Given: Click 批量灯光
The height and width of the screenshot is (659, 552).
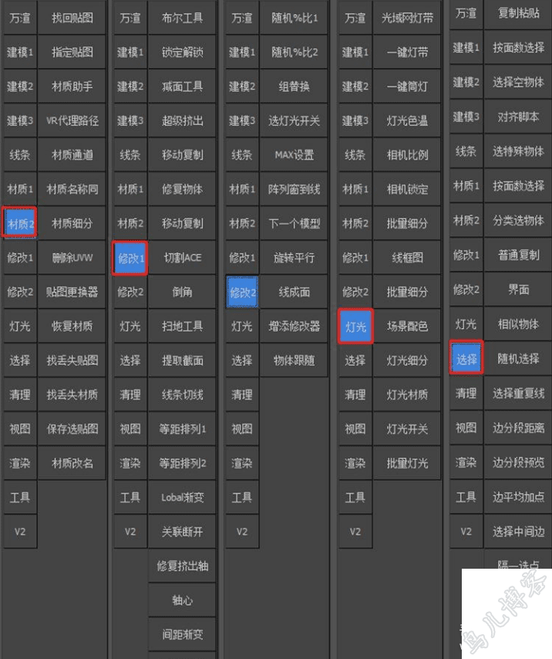Looking at the screenshot, I should [x=407, y=463].
